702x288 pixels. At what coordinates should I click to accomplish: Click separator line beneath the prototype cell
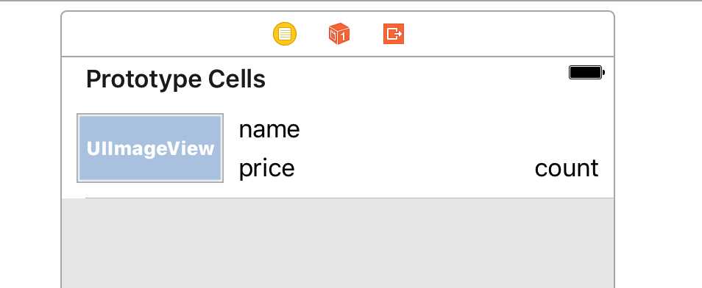click(350, 198)
